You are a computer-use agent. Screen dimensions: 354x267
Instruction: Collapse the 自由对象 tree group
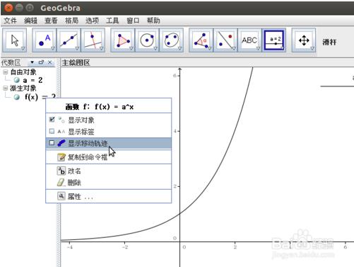coord(6,72)
